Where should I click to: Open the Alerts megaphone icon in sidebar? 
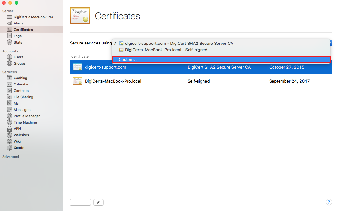(10, 23)
